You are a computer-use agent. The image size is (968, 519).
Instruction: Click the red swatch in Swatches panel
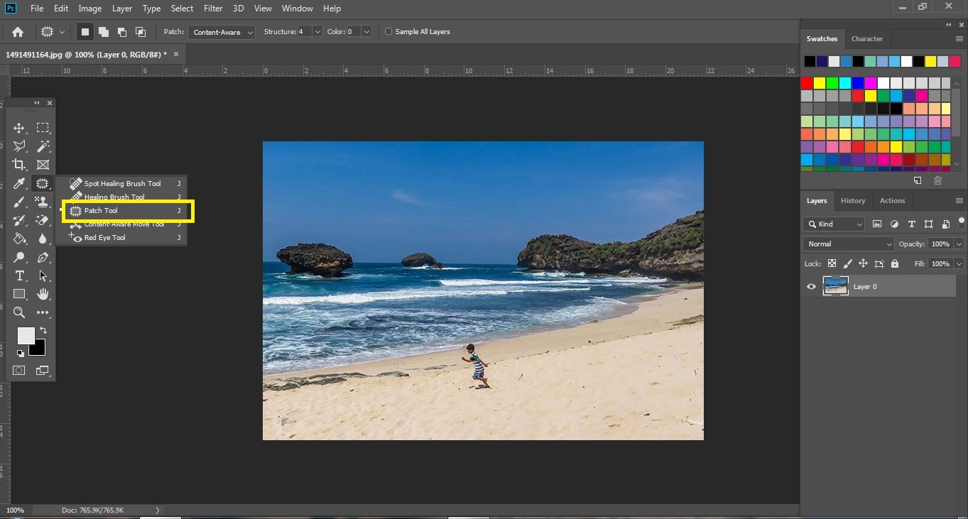click(807, 83)
